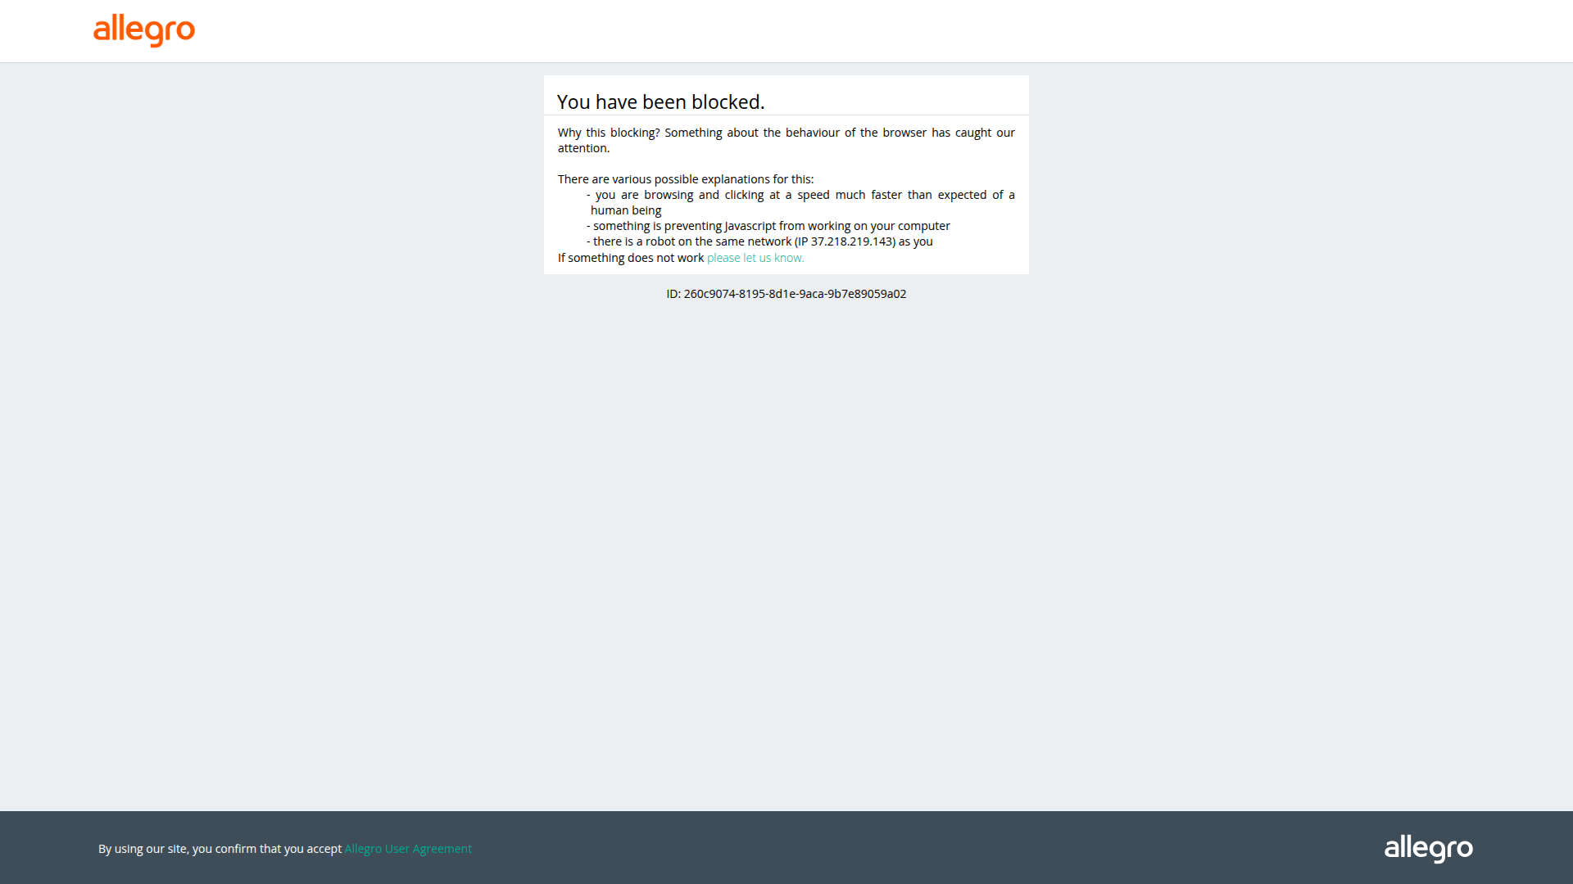Viewport: 1573px width, 884px height.
Task: Click the 'human being' text line
Action: coord(626,210)
